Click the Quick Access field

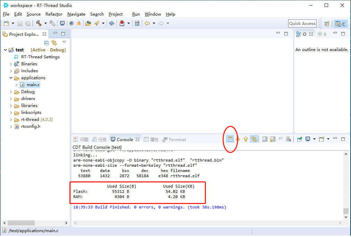point(302,24)
